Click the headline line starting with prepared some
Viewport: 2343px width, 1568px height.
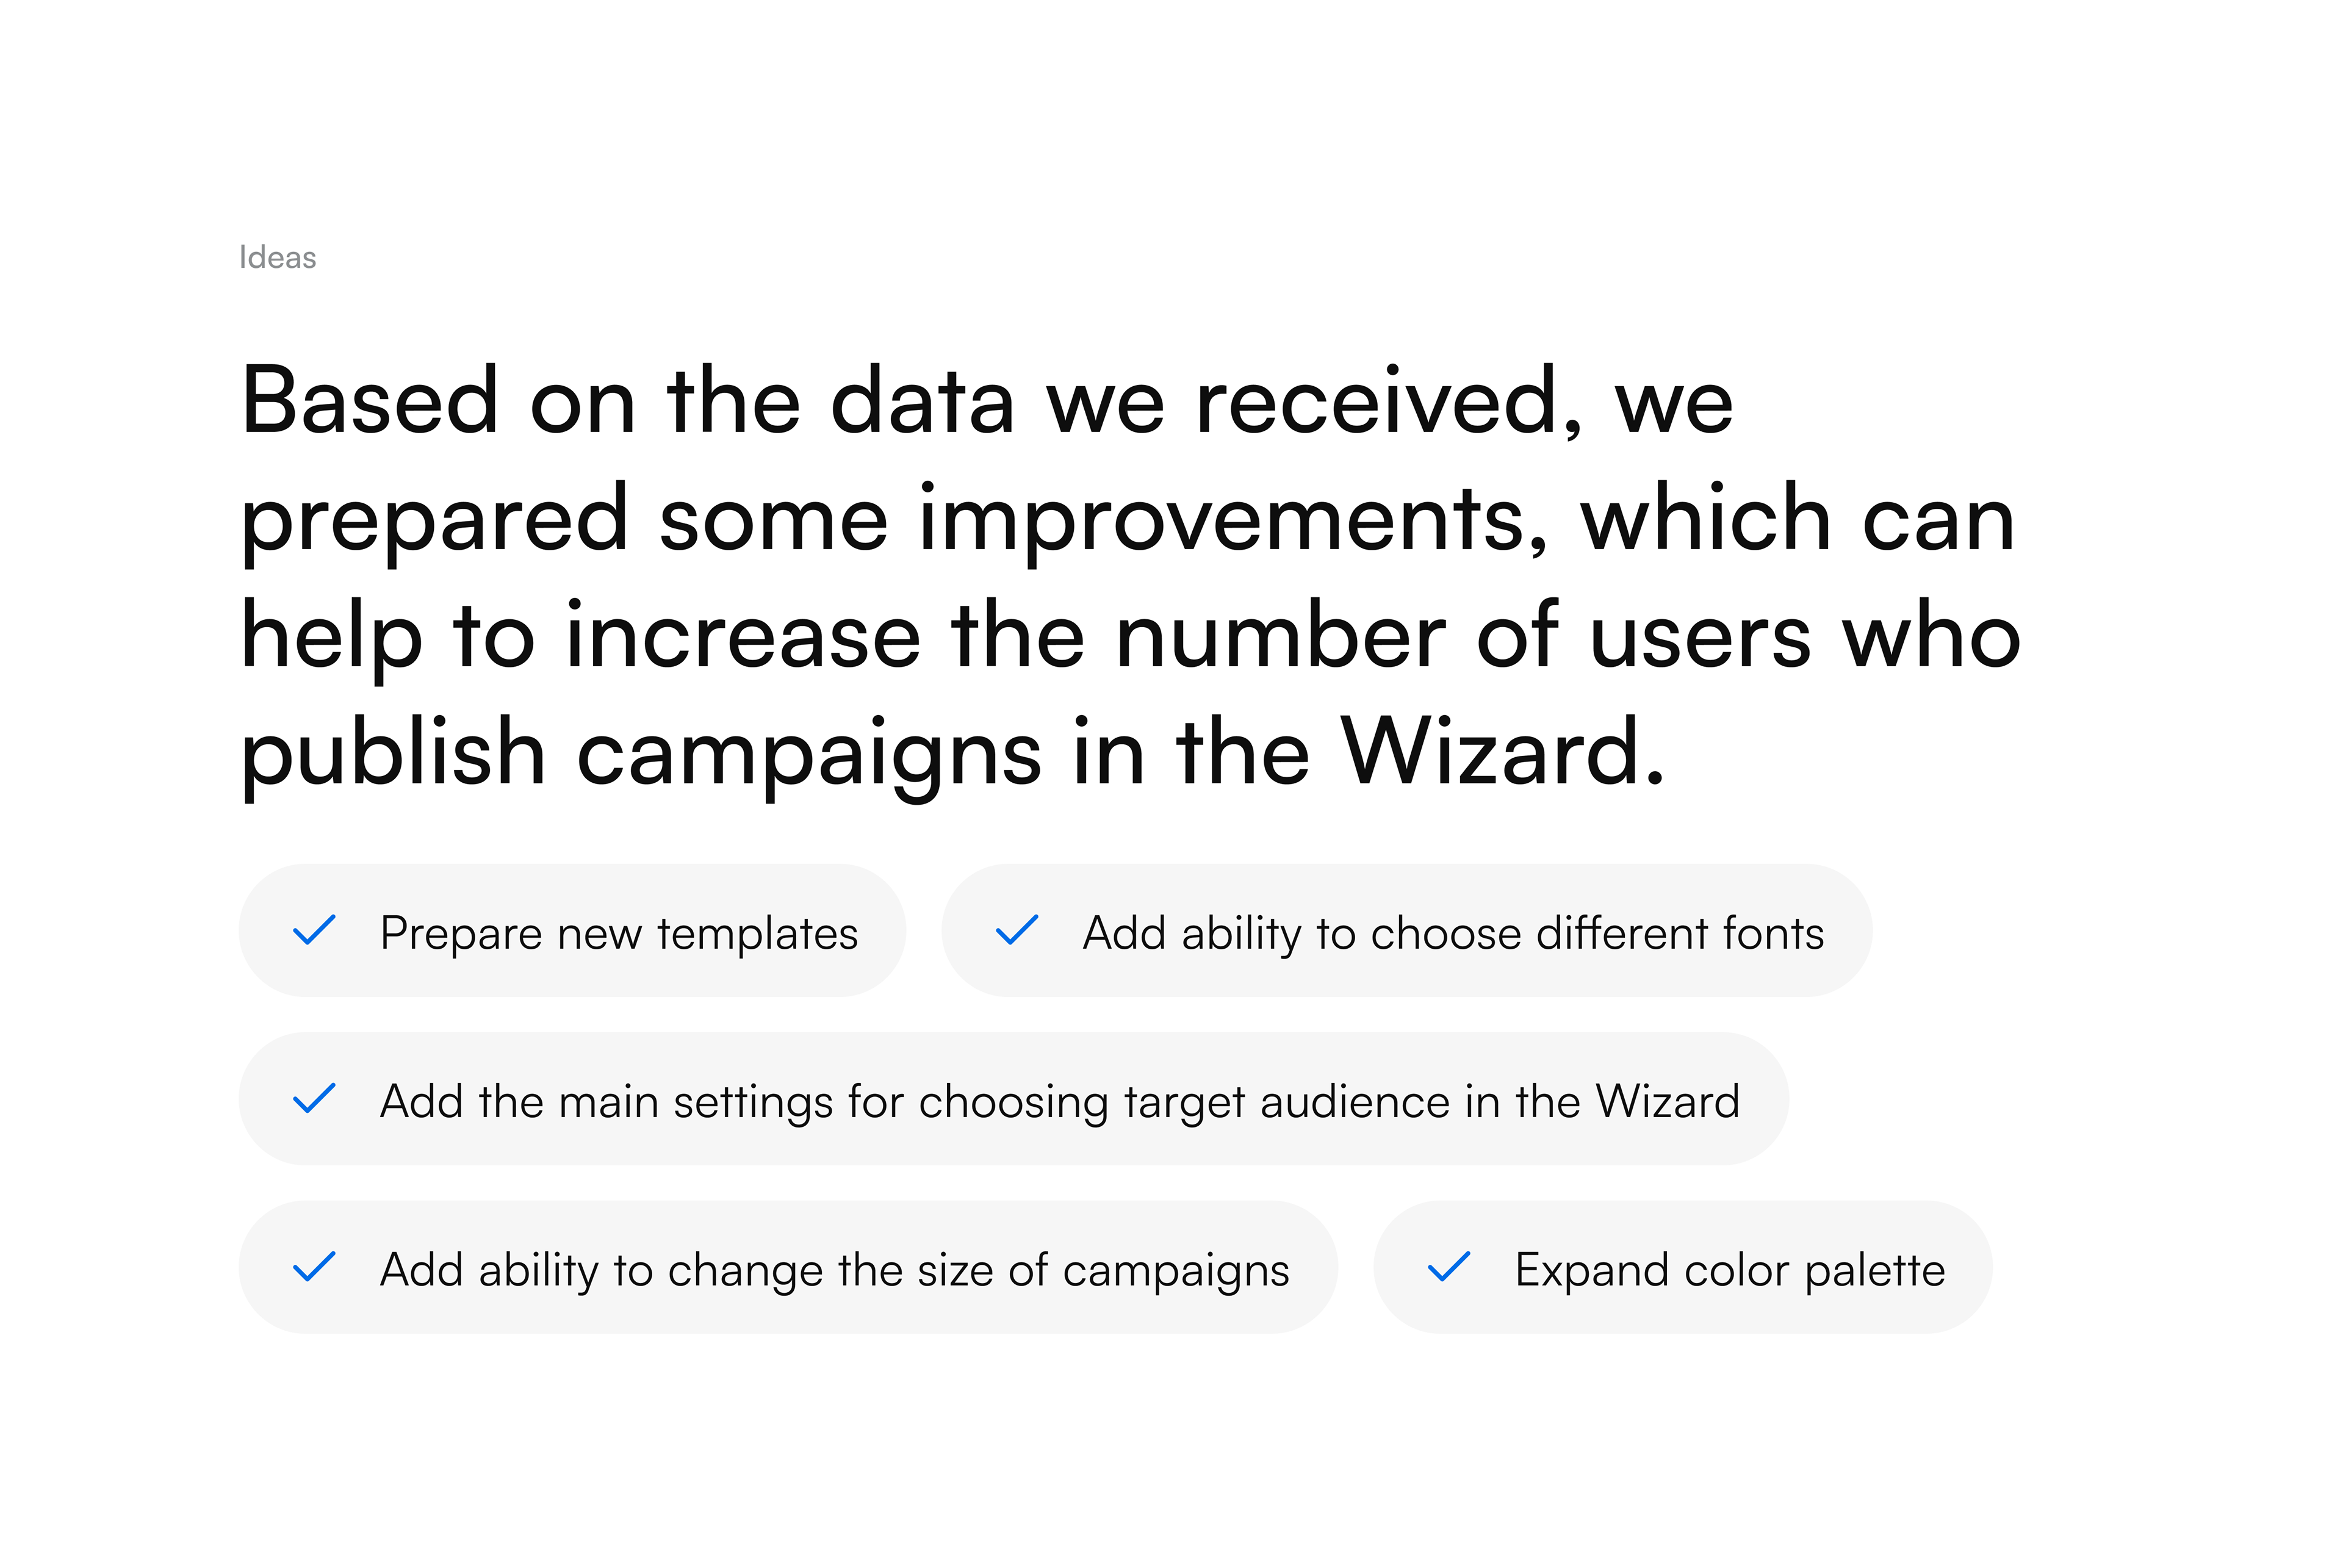[x=1127, y=519]
